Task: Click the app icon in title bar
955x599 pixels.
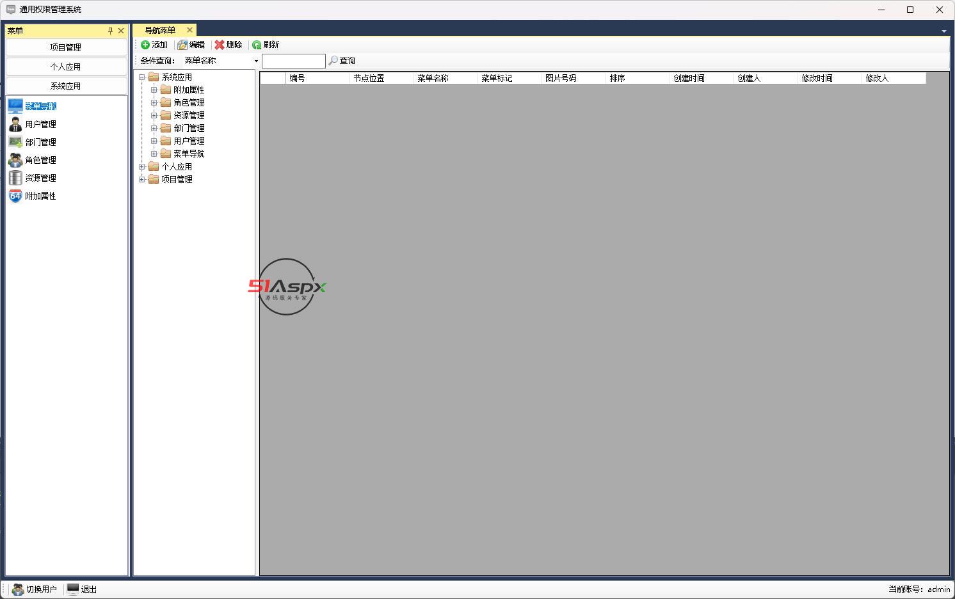Action: coord(11,10)
